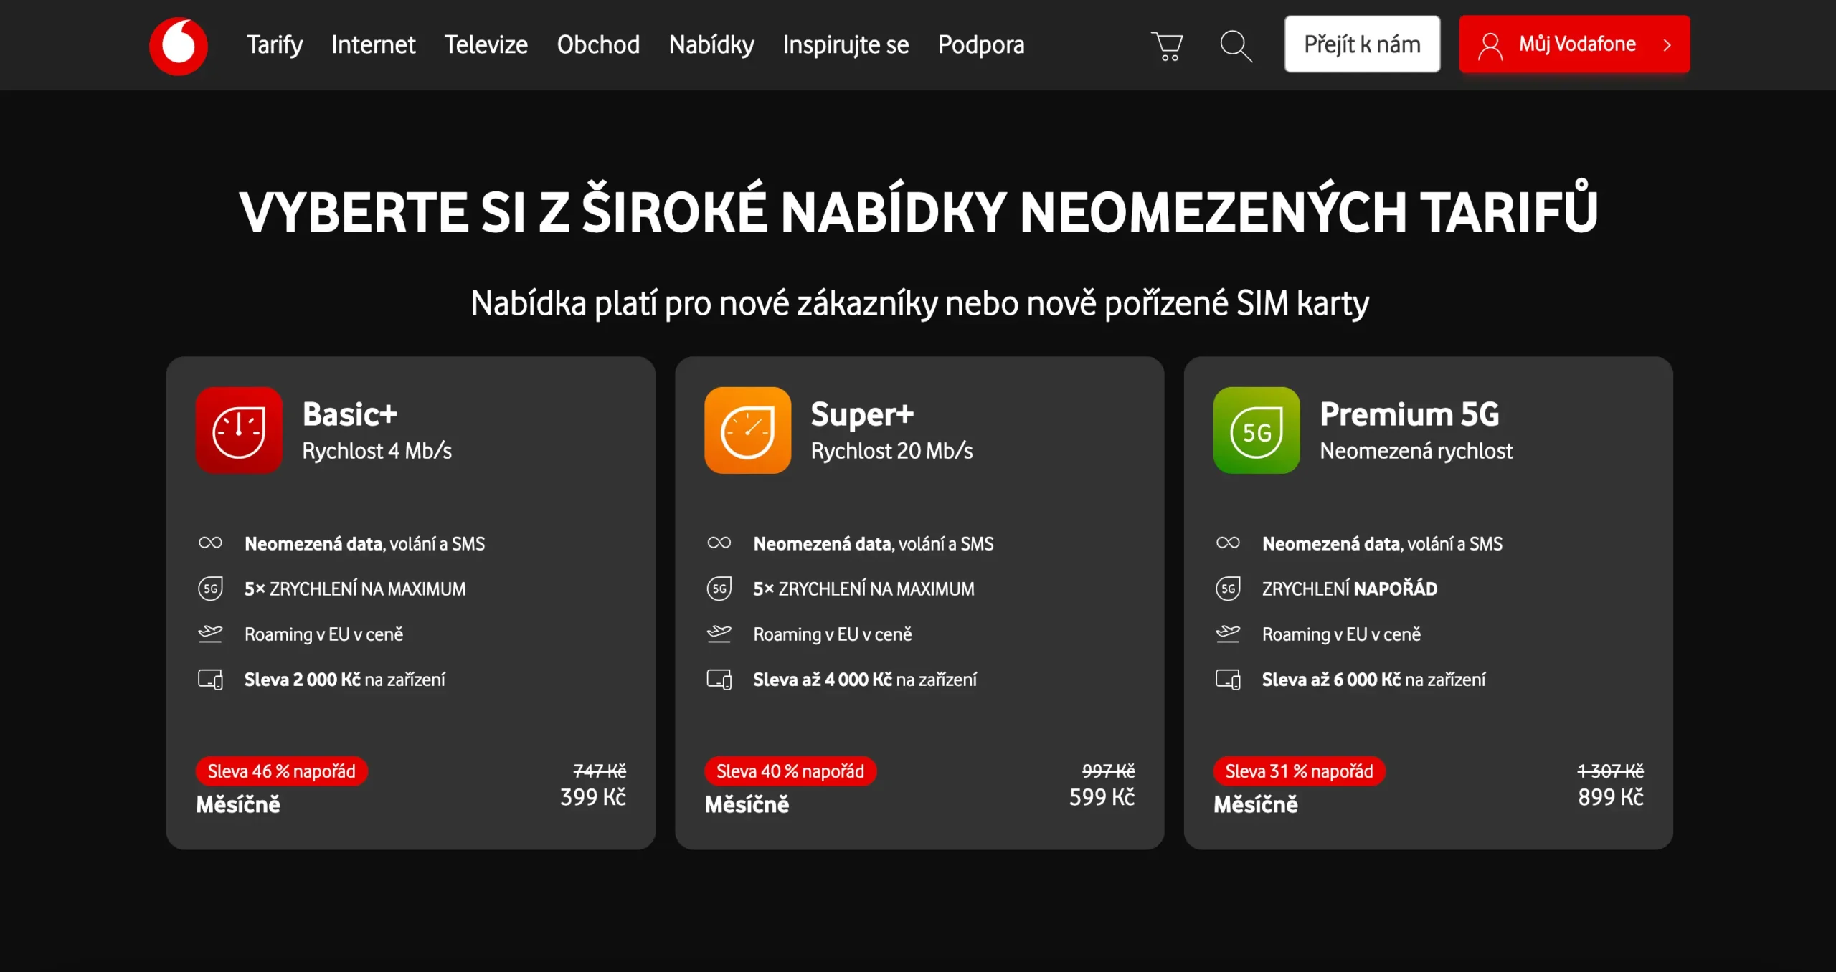Click the Nabídka platí pro nové zákazníky subtitle
This screenshot has height=972, width=1836.
(x=919, y=303)
